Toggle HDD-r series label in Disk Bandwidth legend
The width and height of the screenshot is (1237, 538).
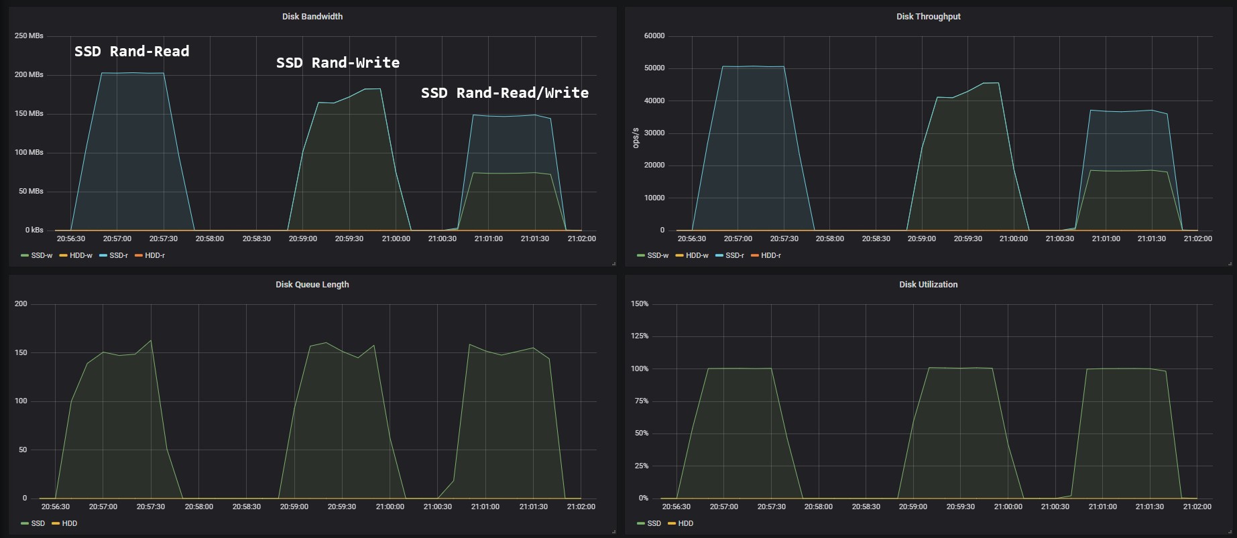tap(155, 255)
